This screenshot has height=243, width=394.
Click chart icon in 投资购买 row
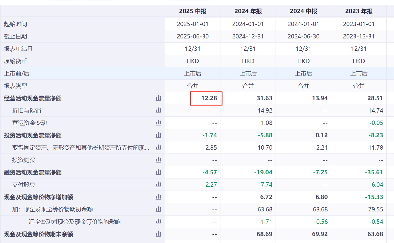[x=158, y=160]
